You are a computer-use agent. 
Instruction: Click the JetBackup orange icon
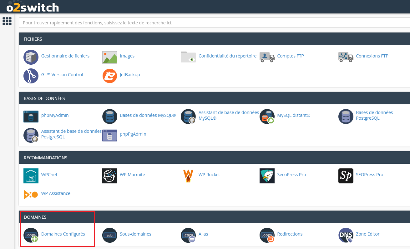[x=110, y=76]
